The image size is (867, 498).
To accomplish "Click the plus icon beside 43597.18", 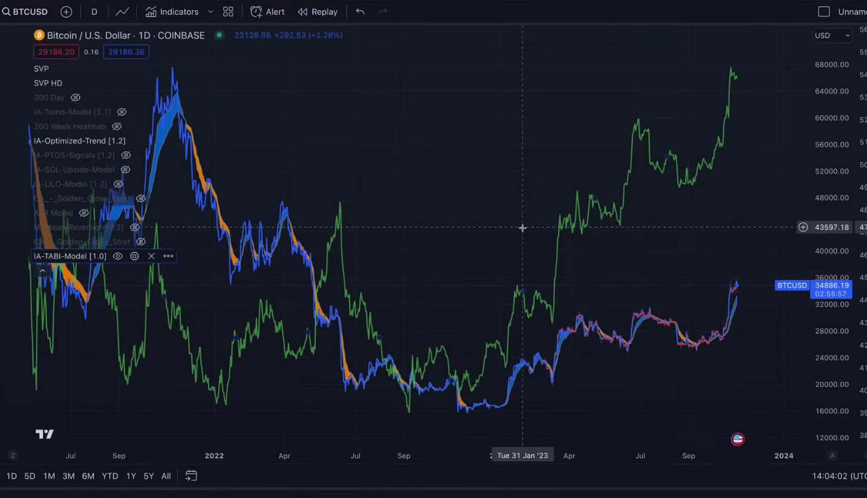I will pos(803,227).
